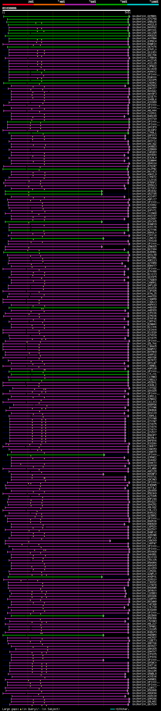Select the UniRef100_Q49BD3 label
The image size is (161, 711).
click(x=144, y=147)
